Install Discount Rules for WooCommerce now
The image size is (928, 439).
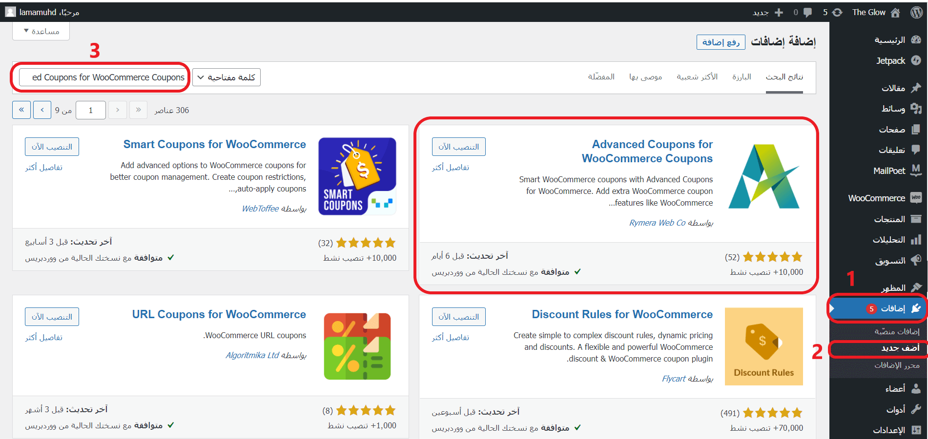click(459, 317)
